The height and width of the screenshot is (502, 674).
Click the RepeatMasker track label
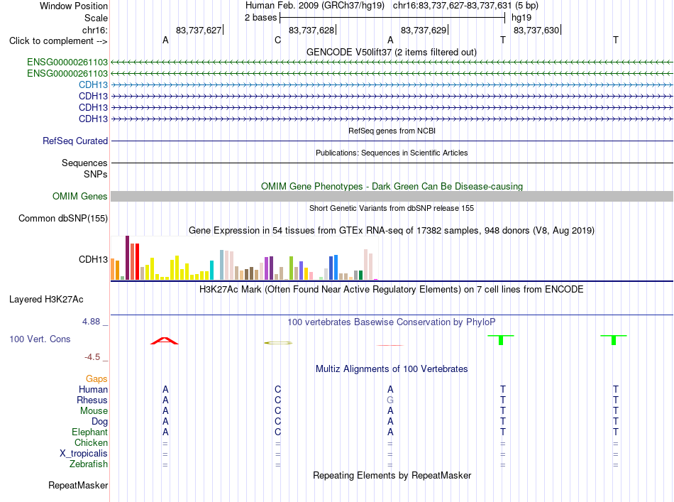pos(78,485)
